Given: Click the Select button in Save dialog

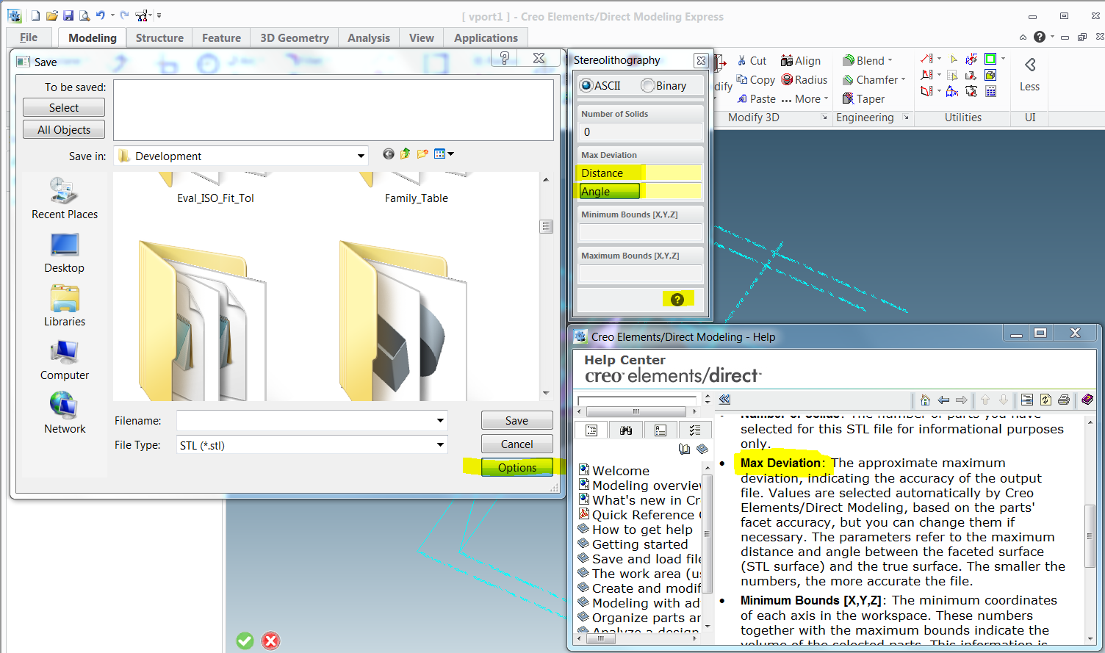Looking at the screenshot, I should click(64, 107).
